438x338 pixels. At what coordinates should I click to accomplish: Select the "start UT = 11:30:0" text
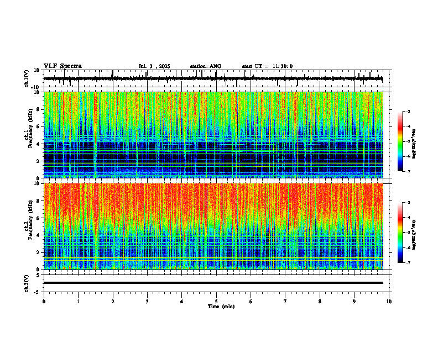[267, 66]
